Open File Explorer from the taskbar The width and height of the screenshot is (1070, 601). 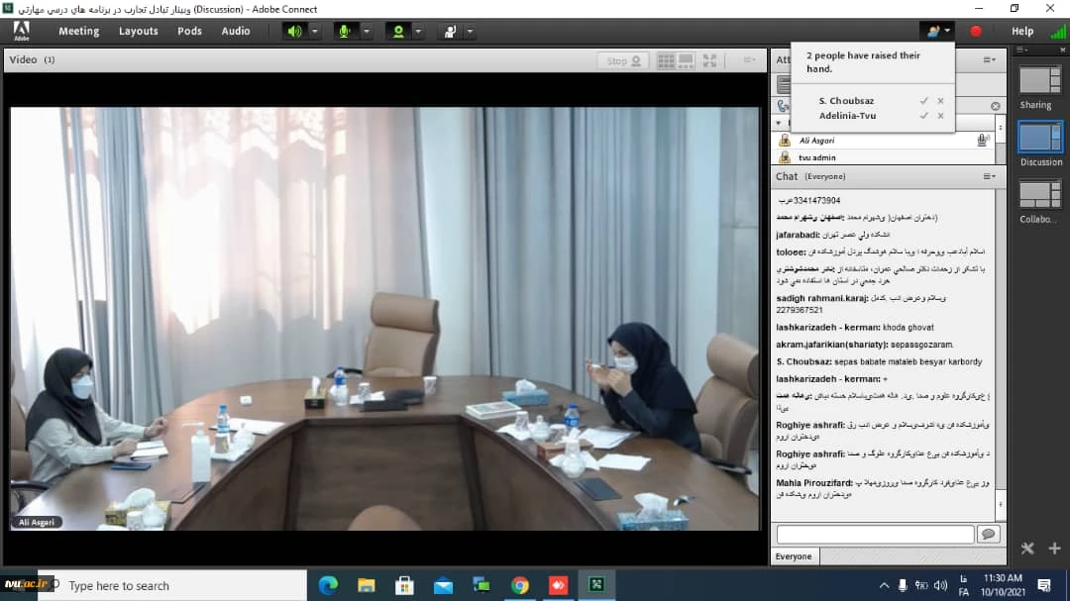367,585
